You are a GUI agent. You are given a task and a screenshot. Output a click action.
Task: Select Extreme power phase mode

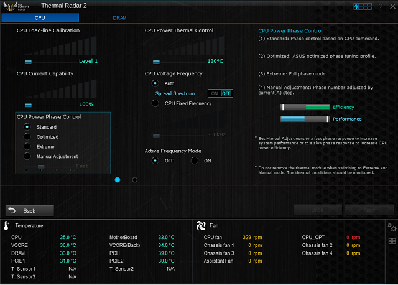tap(27, 147)
